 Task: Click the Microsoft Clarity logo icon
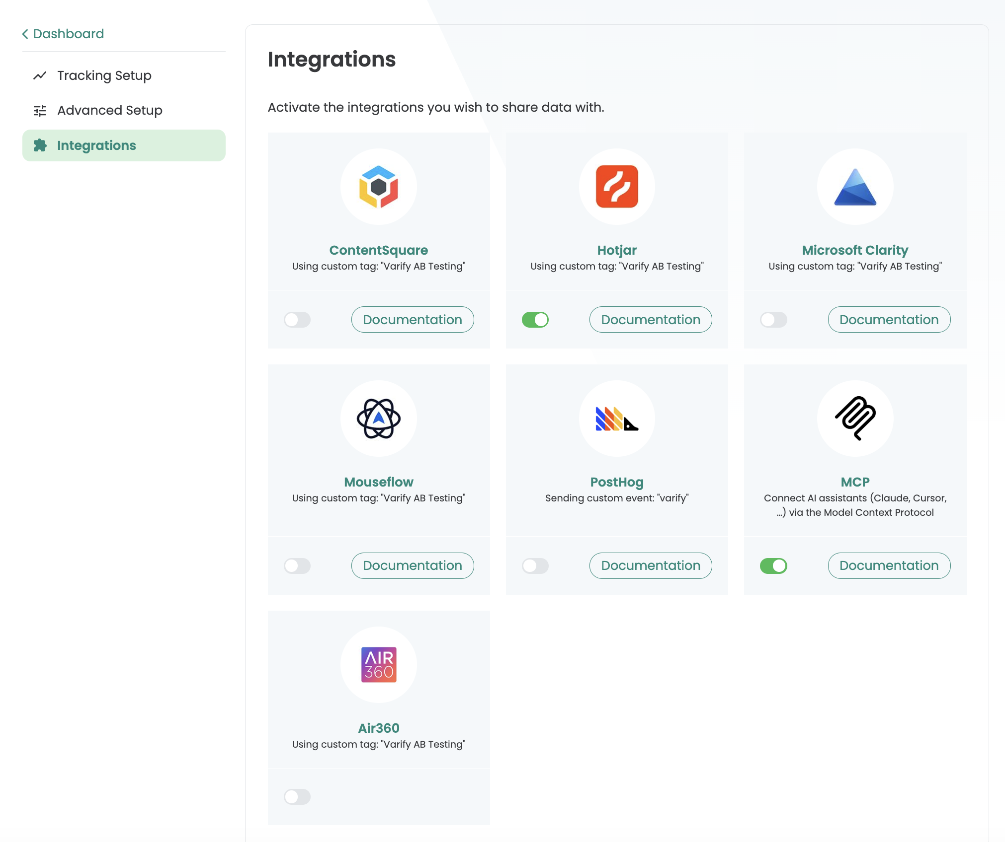click(x=855, y=187)
